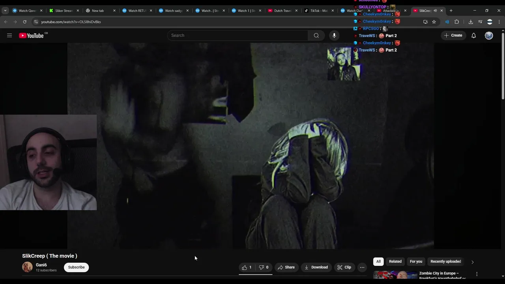Open Zombie City in Europe video title
Image resolution: width=505 pixels, height=284 pixels.
(443, 275)
